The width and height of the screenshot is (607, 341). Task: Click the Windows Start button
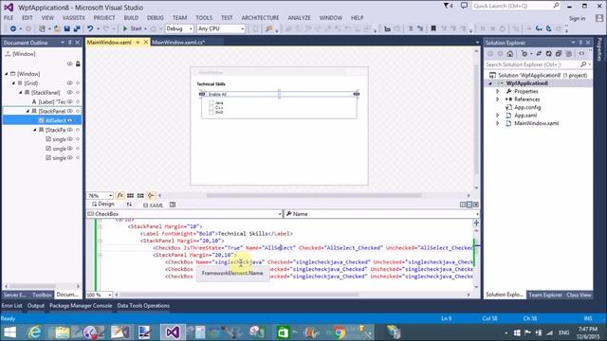click(x=9, y=332)
